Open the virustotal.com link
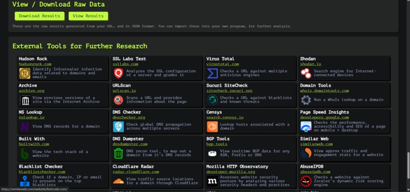Viewport: 410px width, 192px height. (x=222, y=64)
